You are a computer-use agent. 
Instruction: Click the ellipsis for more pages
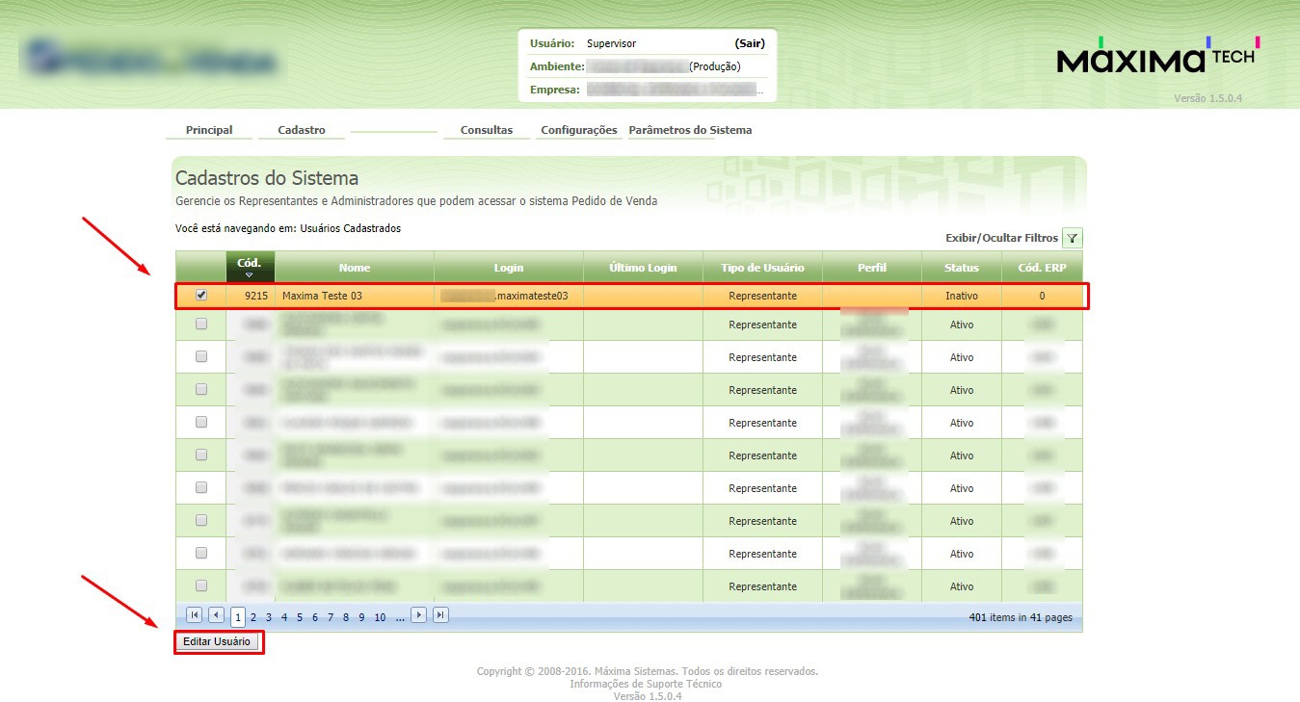pos(400,618)
